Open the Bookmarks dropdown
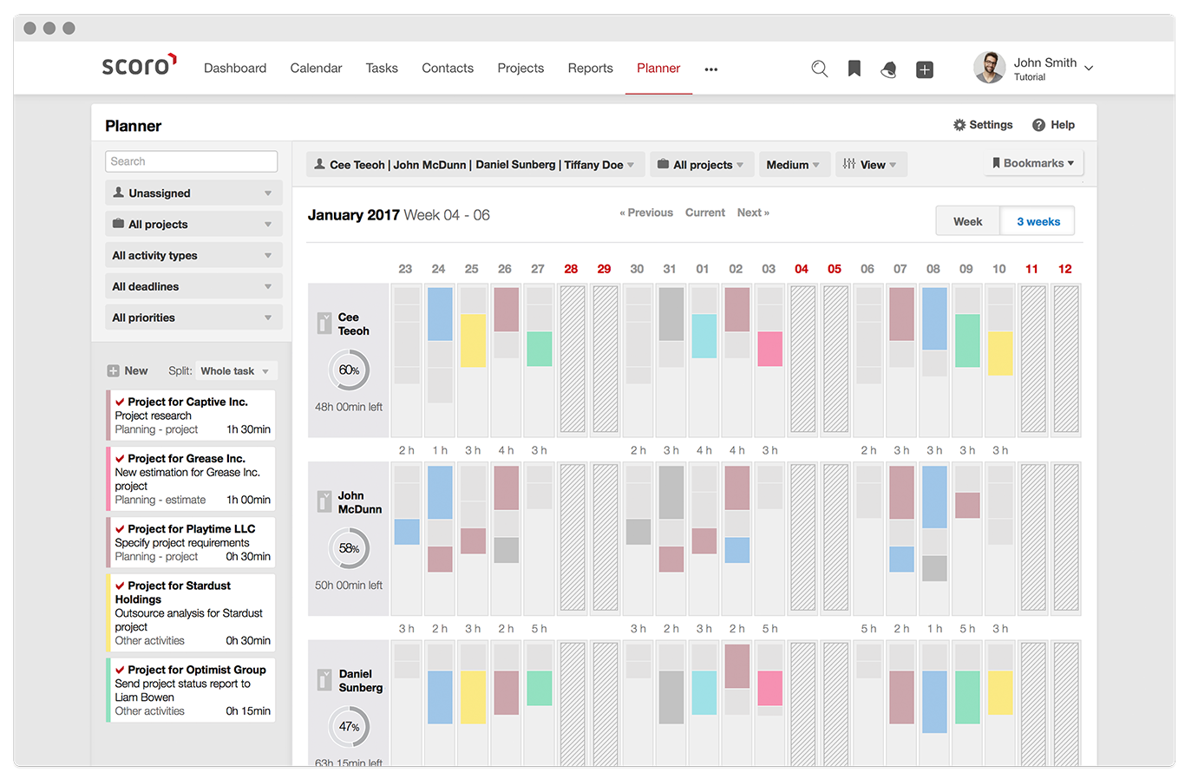The image size is (1185, 779). pyautogui.click(x=1033, y=163)
